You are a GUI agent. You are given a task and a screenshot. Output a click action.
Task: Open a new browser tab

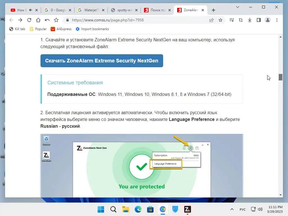click(213, 10)
